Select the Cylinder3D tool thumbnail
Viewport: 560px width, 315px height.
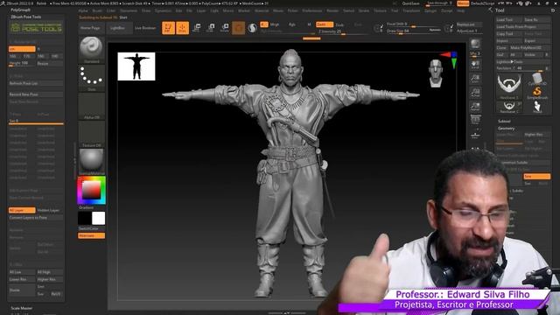pyautogui.click(x=537, y=80)
